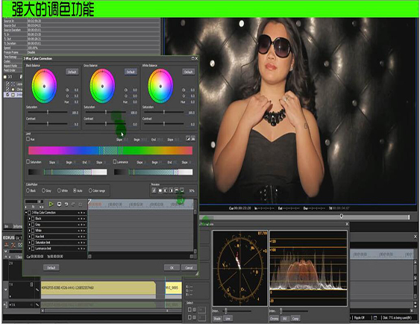Enable the Saturation limit checkbox
Screen dimensions: 420x324
(x=28, y=161)
